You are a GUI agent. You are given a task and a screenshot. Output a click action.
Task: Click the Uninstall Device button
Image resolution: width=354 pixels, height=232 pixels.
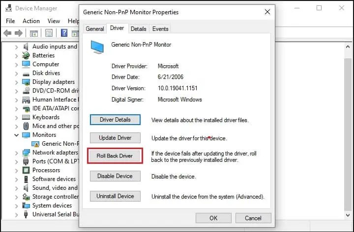point(115,196)
